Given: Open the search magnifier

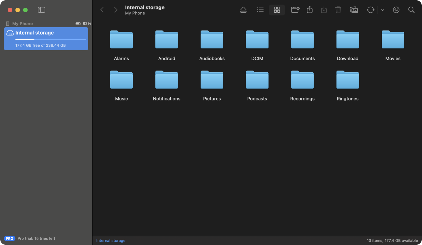Looking at the screenshot, I should [x=411, y=10].
